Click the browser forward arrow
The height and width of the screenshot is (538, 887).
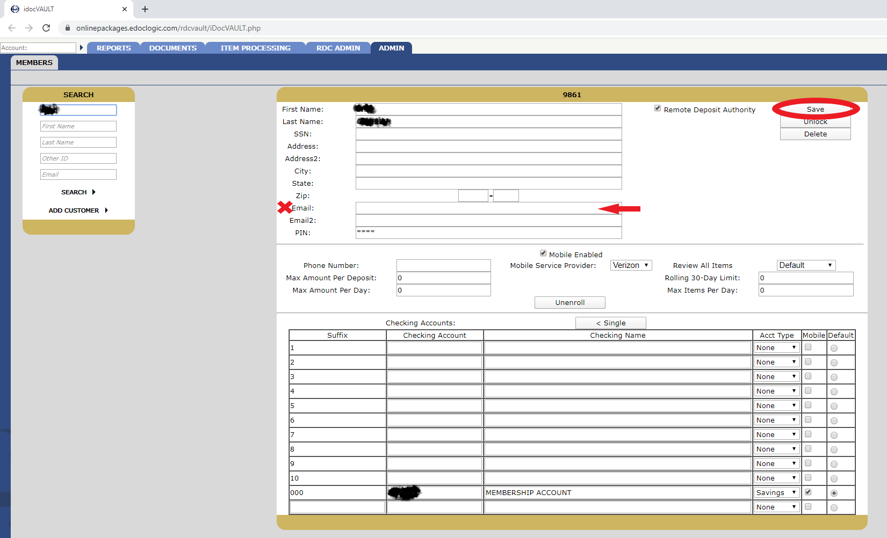[x=29, y=28]
